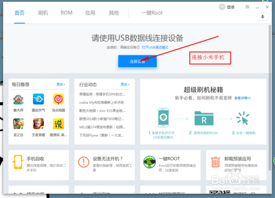Click the one-click flash cursor icon

click(243, 118)
